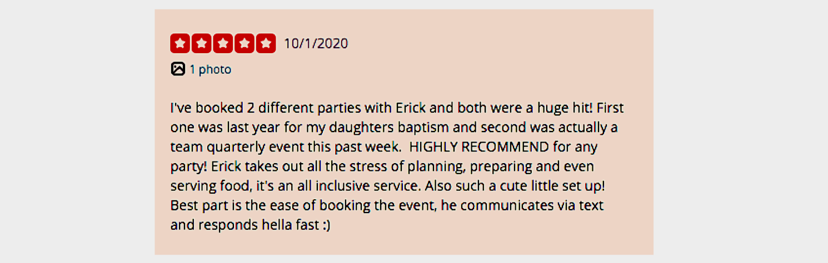Open the '1 photo' link
The image size is (828, 263).
[210, 69]
